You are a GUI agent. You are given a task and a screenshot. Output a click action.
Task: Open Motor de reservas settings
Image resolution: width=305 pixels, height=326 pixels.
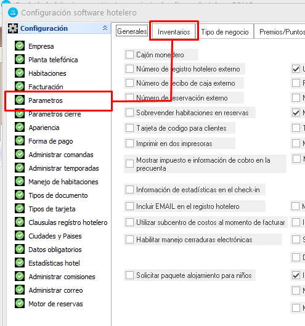click(x=55, y=304)
